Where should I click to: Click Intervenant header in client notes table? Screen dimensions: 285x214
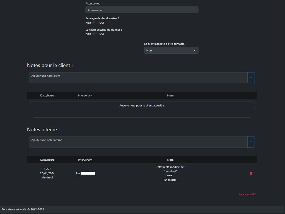[85, 95]
